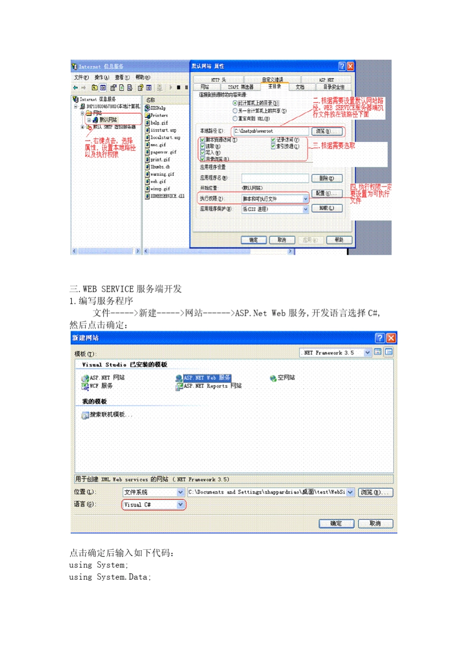Click the 搜索联机模板 icon
The image size is (457, 647).
(85, 415)
